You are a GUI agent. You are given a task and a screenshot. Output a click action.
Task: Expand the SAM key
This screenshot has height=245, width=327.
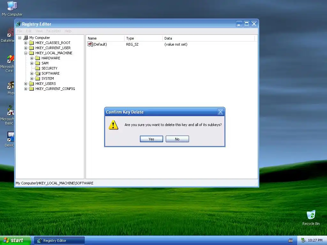tap(32, 63)
